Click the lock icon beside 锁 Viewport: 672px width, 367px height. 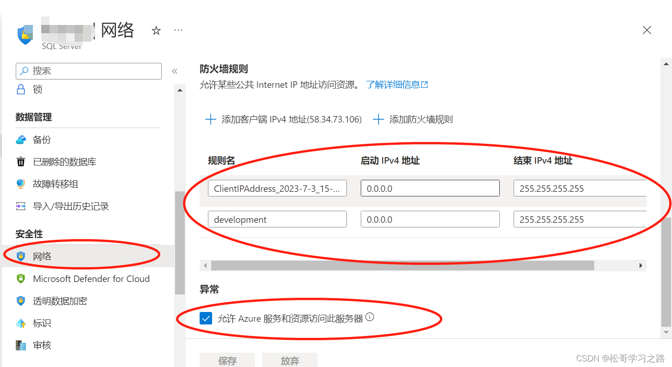[x=21, y=89]
